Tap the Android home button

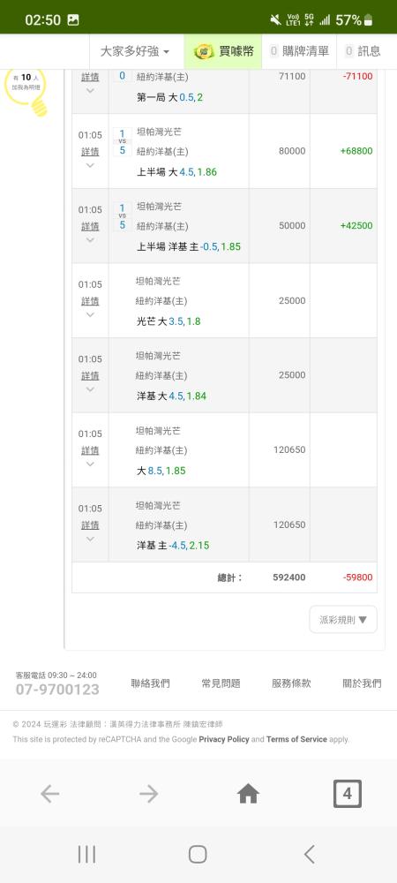click(198, 854)
